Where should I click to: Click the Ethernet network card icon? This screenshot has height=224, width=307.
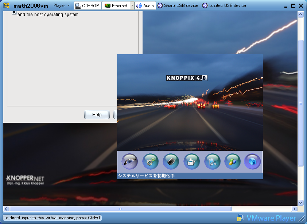point(107,6)
